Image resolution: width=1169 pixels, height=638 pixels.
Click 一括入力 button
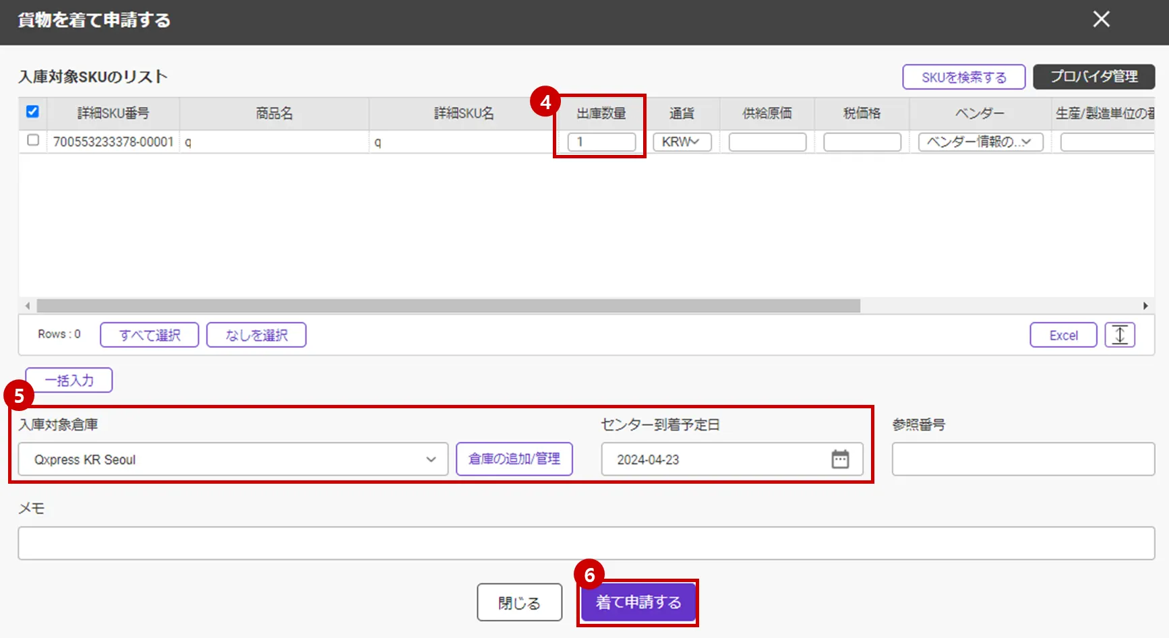[69, 380]
